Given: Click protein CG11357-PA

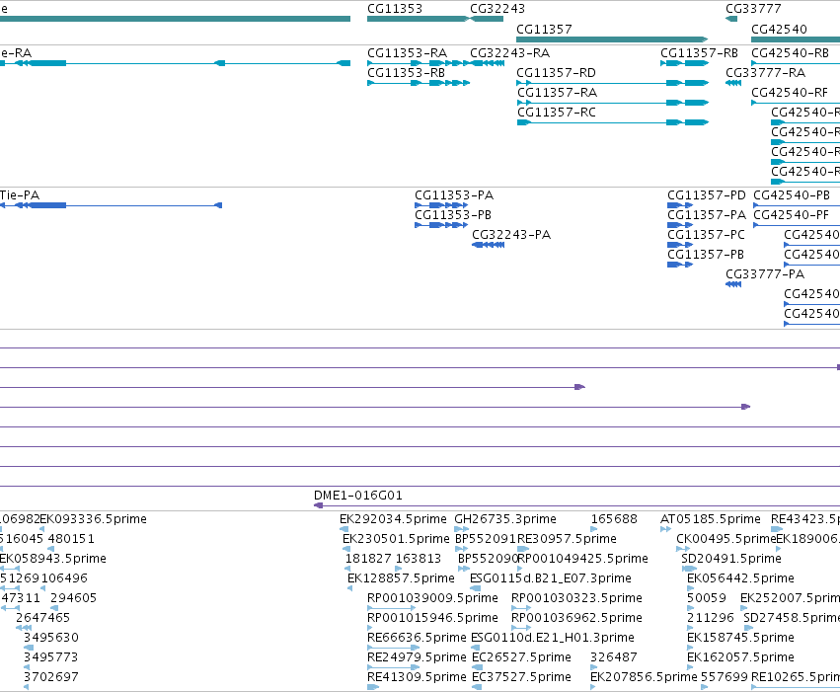Looking at the screenshot, I should tap(707, 215).
